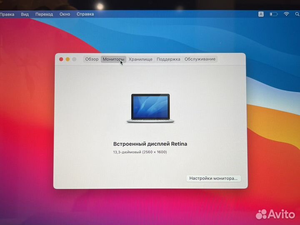Image resolution: width=300 pixels, height=225 pixels.
Task: Minimize window with the yellow button
Action: pyautogui.click(x=67, y=59)
